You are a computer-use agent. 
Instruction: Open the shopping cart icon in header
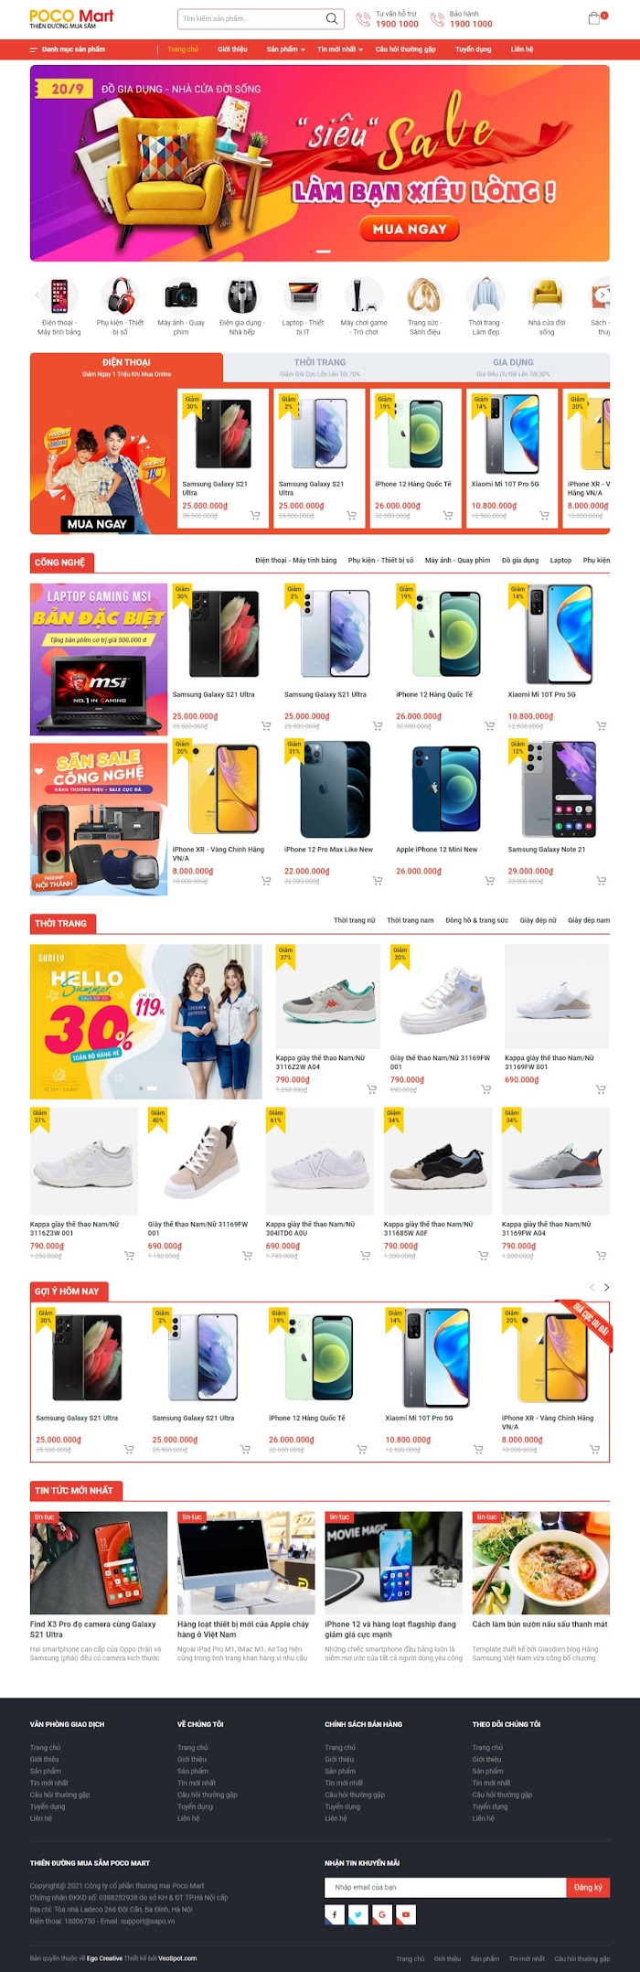(594, 18)
